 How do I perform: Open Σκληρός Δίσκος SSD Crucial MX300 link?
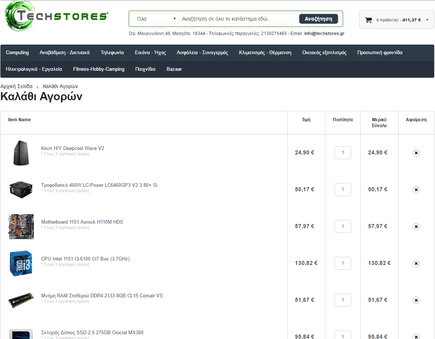pyautogui.click(x=92, y=333)
